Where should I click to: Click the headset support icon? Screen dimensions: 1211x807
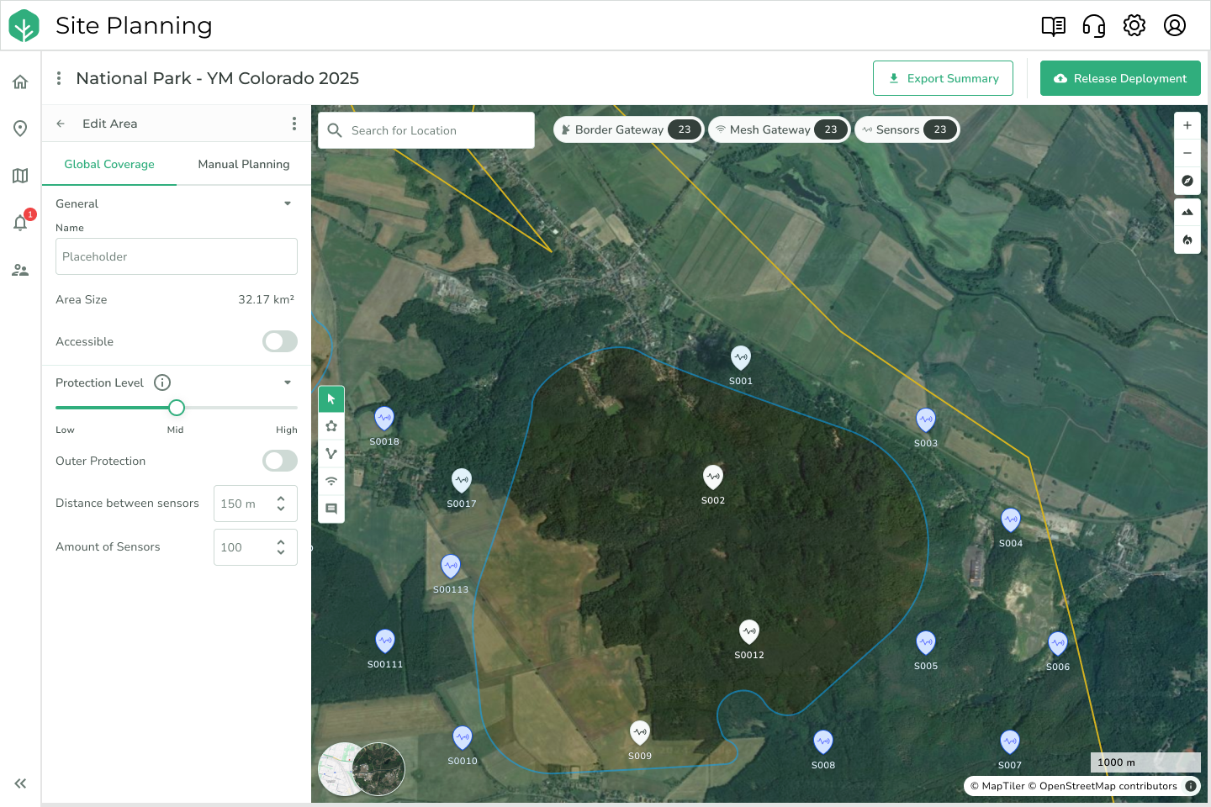[1093, 26]
